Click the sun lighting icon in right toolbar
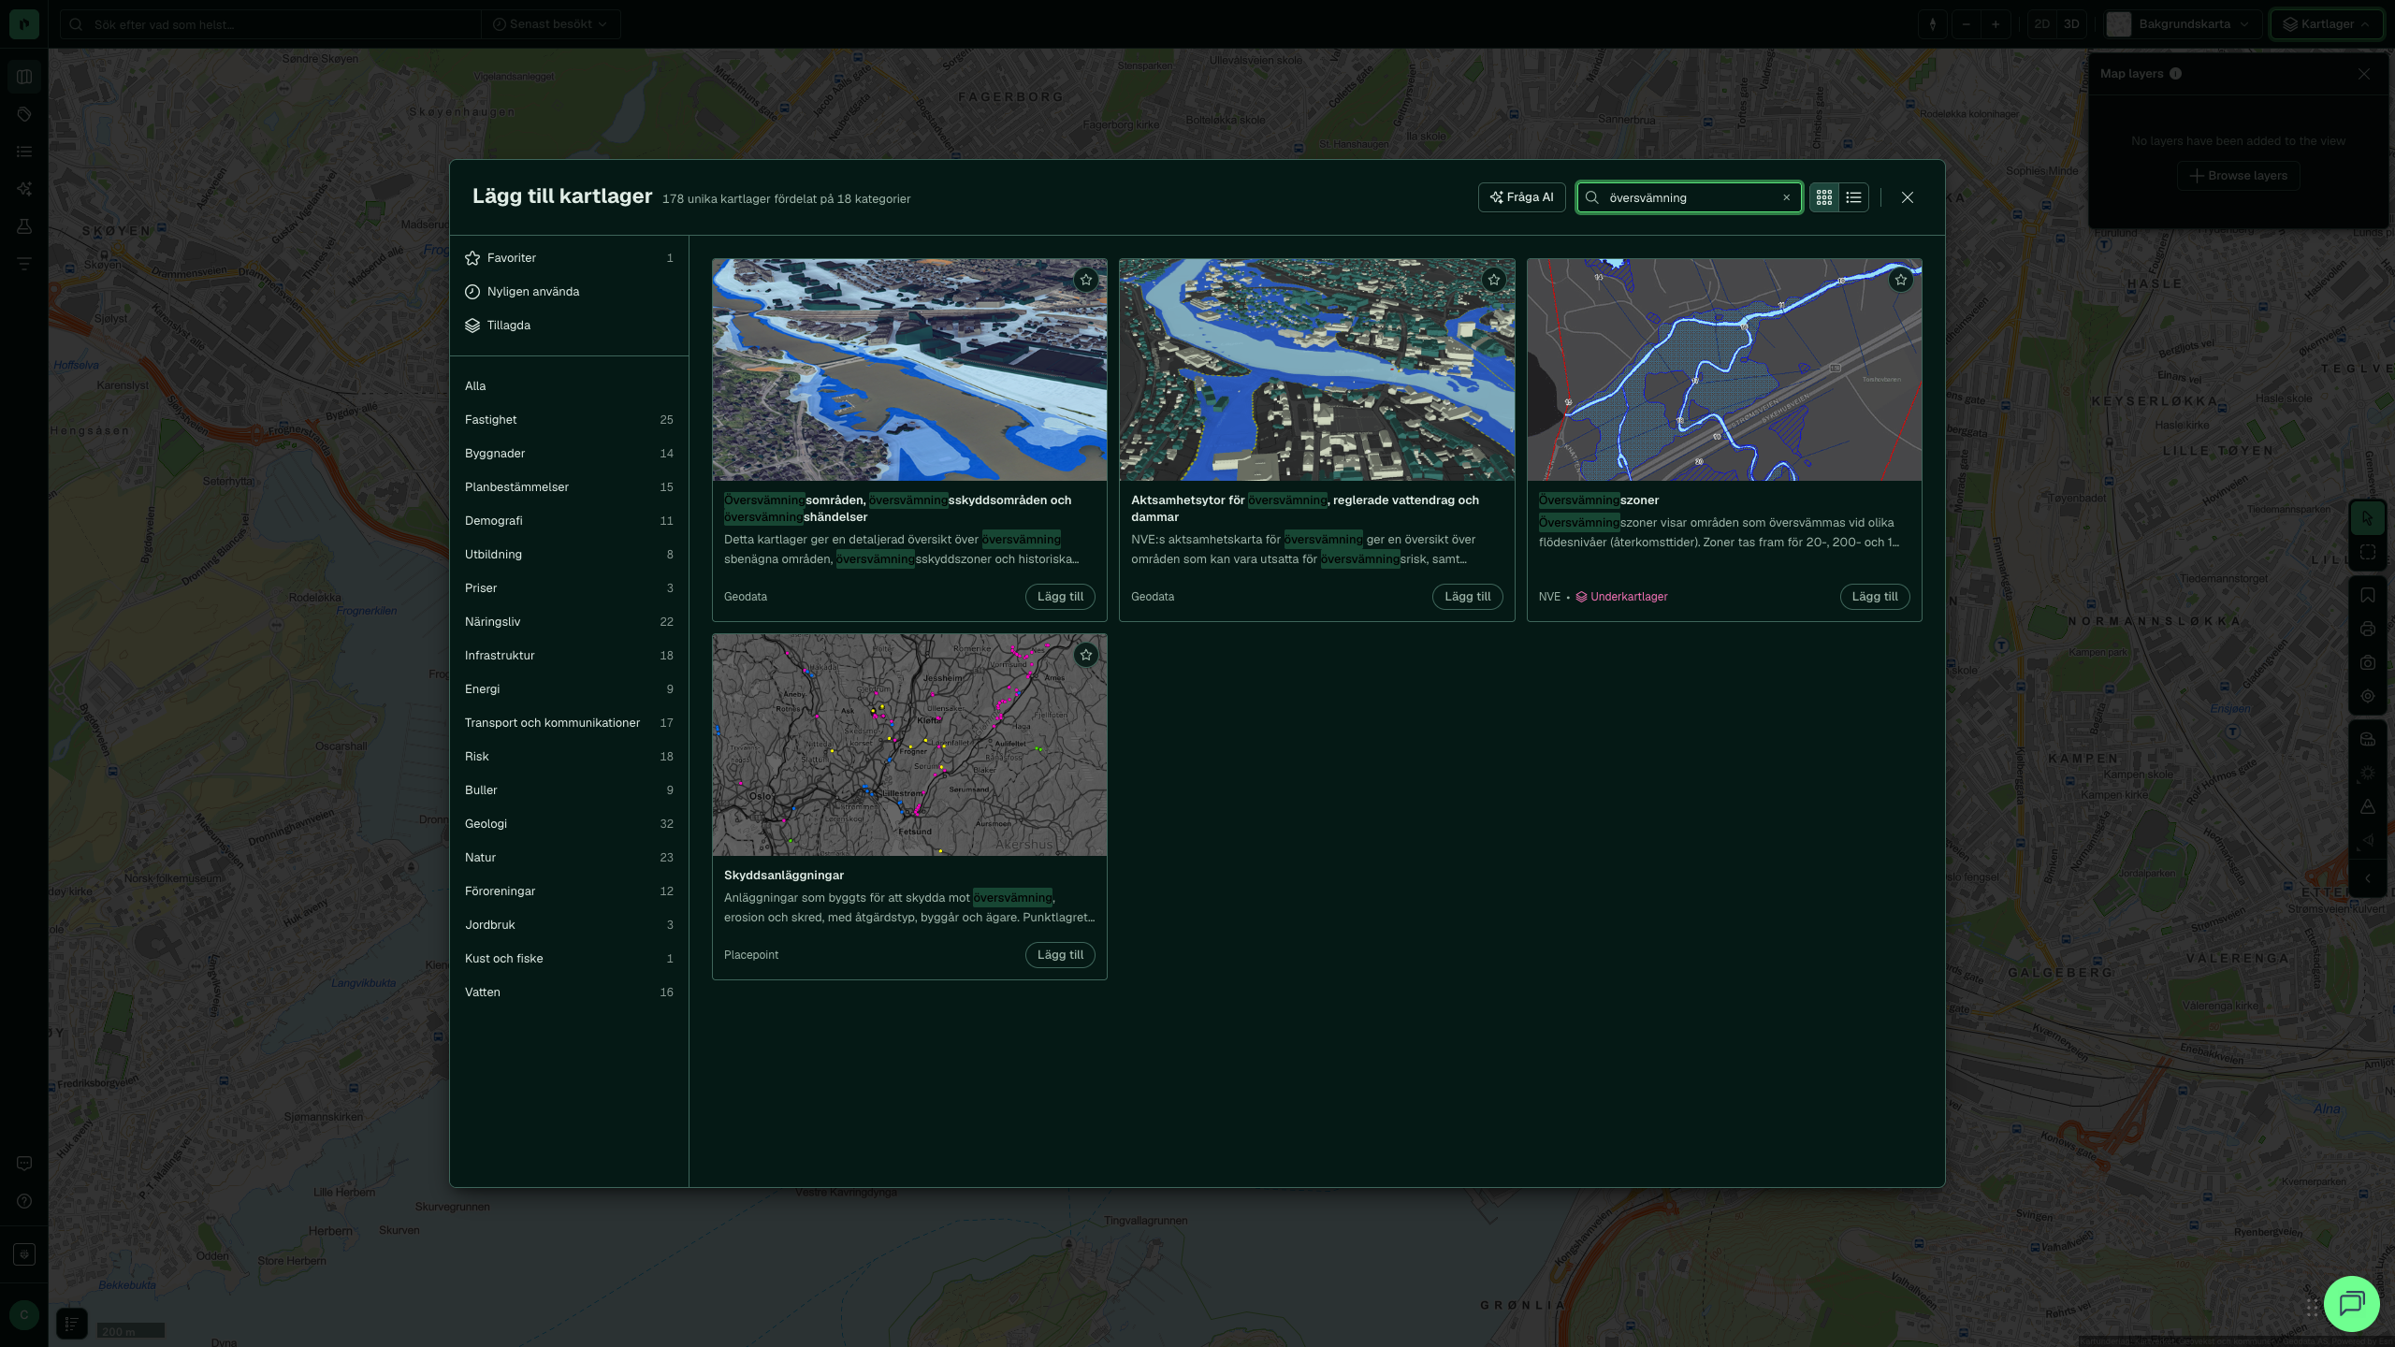Image resolution: width=2395 pixels, height=1347 pixels. [2368, 773]
